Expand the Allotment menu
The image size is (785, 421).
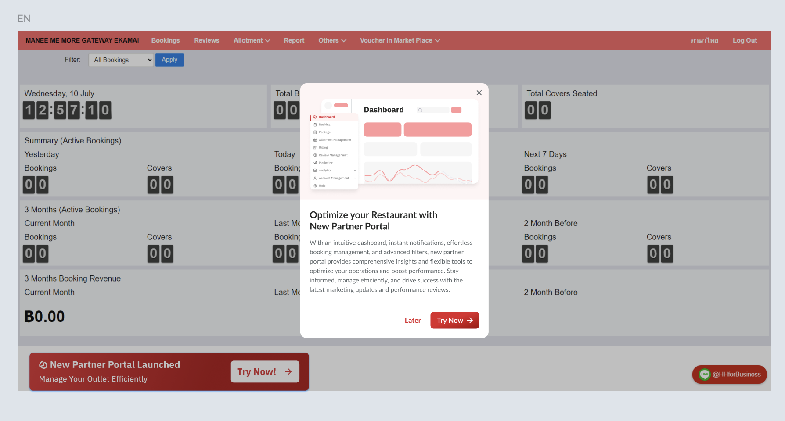click(x=252, y=40)
